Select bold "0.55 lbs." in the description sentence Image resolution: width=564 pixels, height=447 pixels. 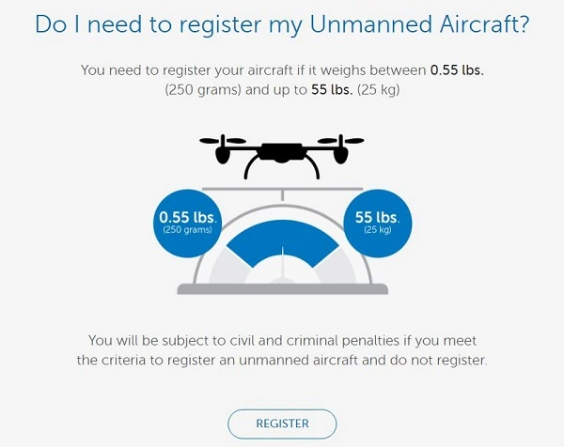click(x=457, y=70)
